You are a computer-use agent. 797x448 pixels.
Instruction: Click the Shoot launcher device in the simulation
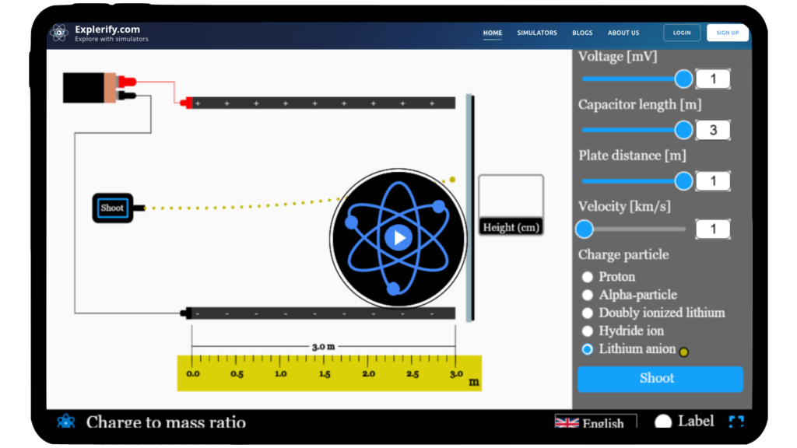[x=113, y=208]
